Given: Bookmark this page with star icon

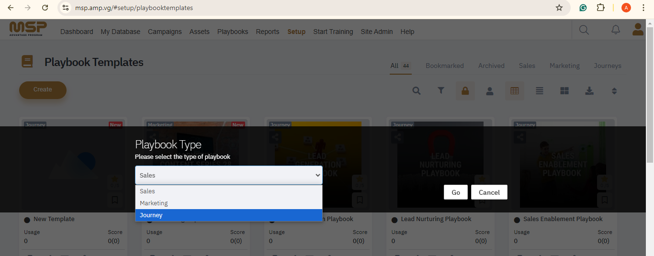Looking at the screenshot, I should (x=559, y=8).
